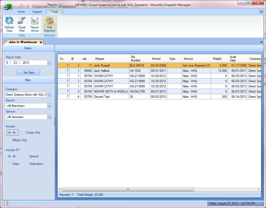
Task: Open the Company dropdown list
Action: click(x=49, y=95)
